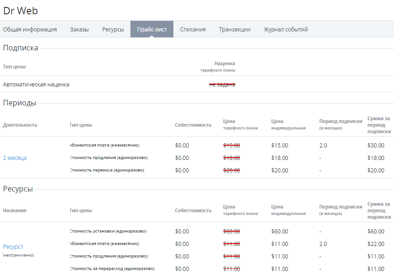Click the Наценка тарифного плана header
Viewport: 394px width, 276px height.
(x=218, y=67)
